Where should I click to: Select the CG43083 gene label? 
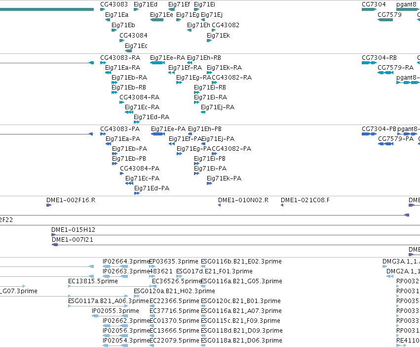(x=114, y=4)
